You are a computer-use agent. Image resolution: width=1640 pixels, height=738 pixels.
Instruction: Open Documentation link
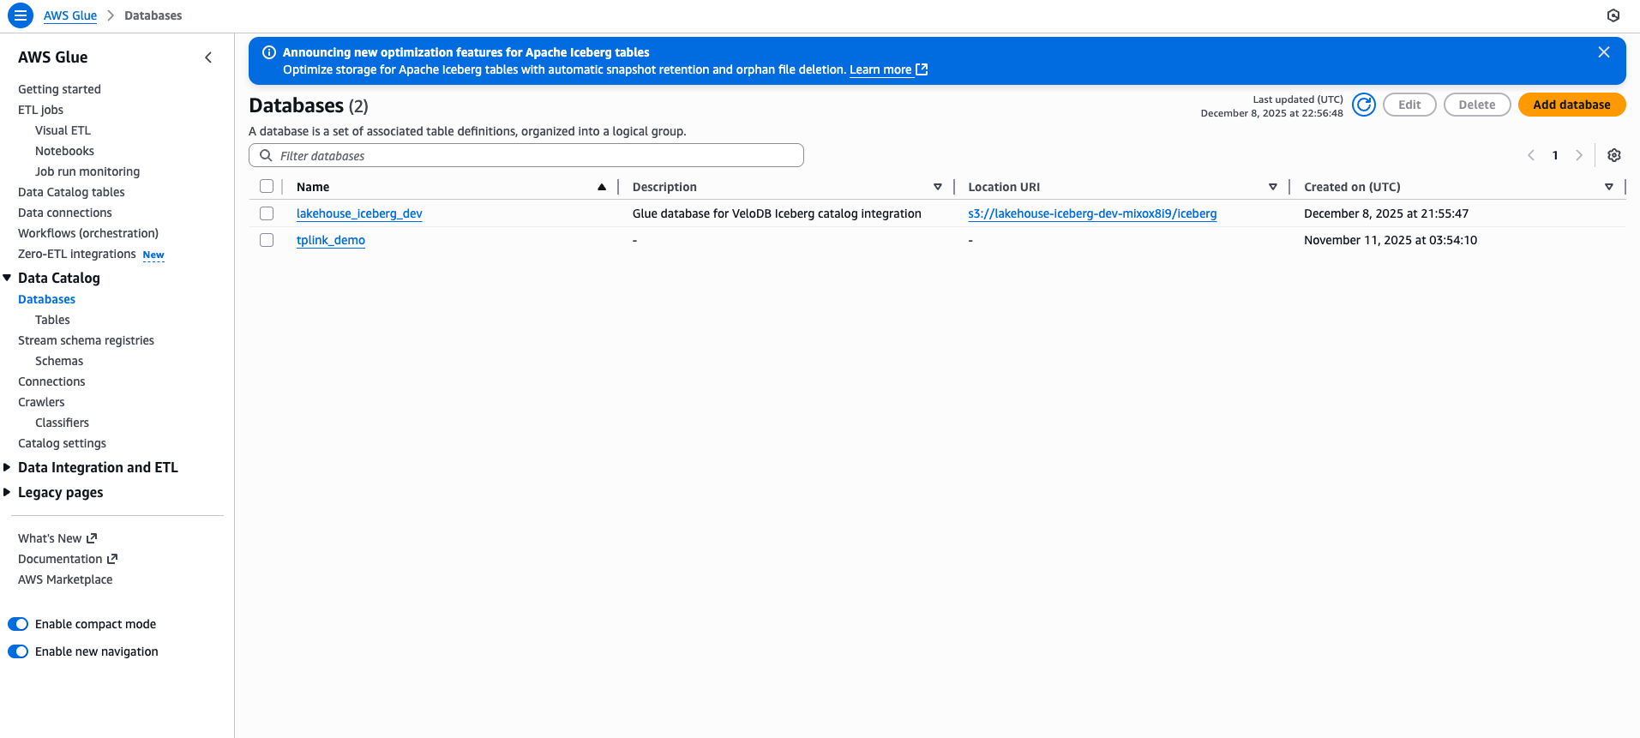click(60, 559)
